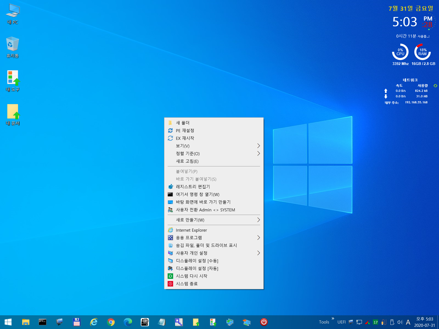The height and width of the screenshot is (329, 439).
Task: Open the hard disk tool taskbar icon
Action: (x=145, y=322)
